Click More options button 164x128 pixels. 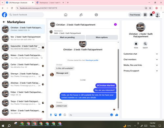102,37
